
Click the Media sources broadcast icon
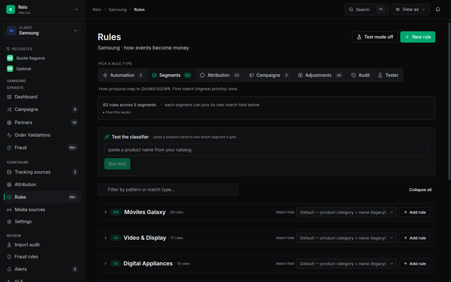pyautogui.click(x=9, y=210)
